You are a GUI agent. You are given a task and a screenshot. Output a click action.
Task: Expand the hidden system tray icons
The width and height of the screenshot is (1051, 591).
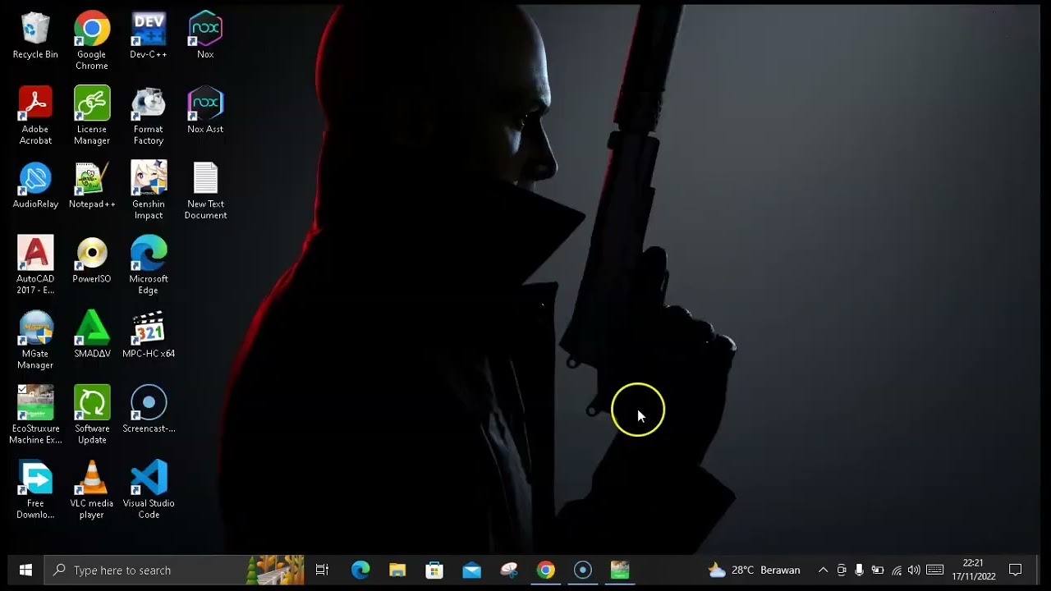tap(823, 570)
